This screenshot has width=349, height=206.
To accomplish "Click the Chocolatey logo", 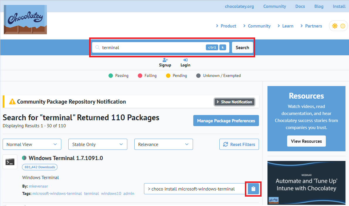I will point(25,20).
